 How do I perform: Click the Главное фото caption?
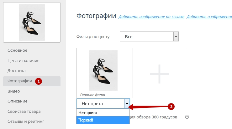pos(92,95)
